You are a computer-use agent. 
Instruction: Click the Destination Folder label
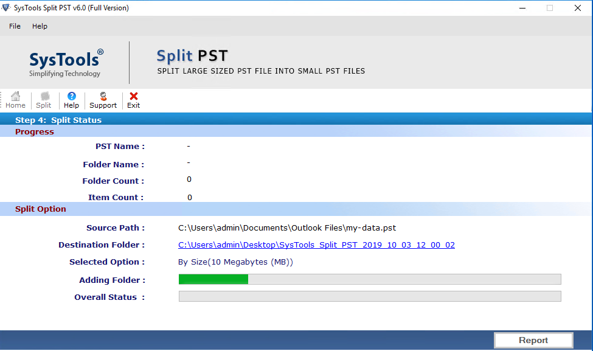point(102,245)
